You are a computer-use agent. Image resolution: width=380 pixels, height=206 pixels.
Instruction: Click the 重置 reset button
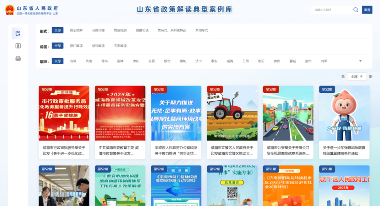tap(367, 10)
